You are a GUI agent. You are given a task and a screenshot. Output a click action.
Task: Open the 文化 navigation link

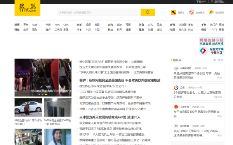click(x=150, y=24)
